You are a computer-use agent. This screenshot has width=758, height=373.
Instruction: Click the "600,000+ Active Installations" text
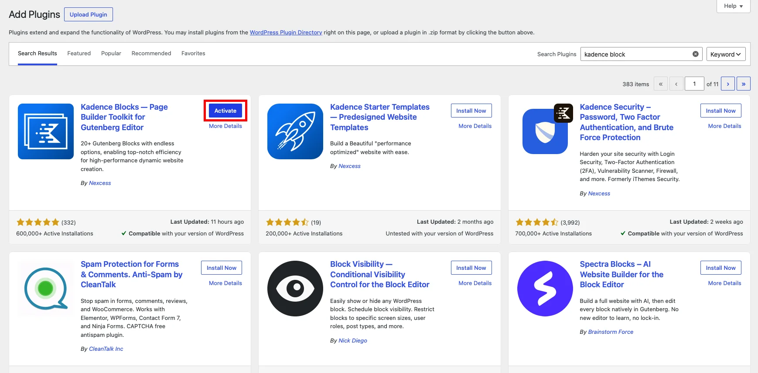[55, 233]
